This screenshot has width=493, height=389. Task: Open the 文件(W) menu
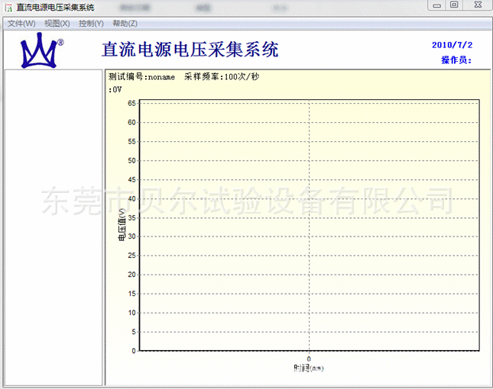coord(21,24)
